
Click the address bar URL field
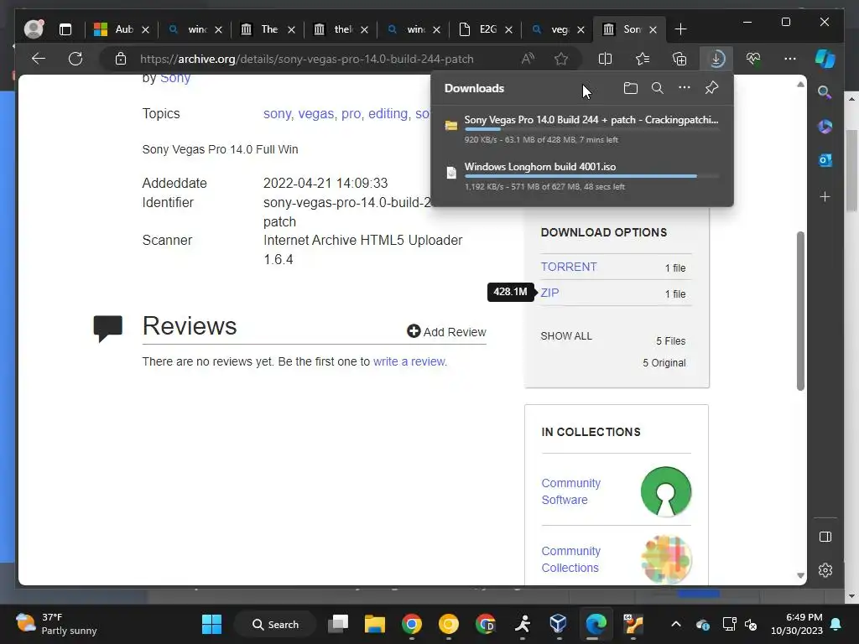pyautogui.click(x=307, y=59)
